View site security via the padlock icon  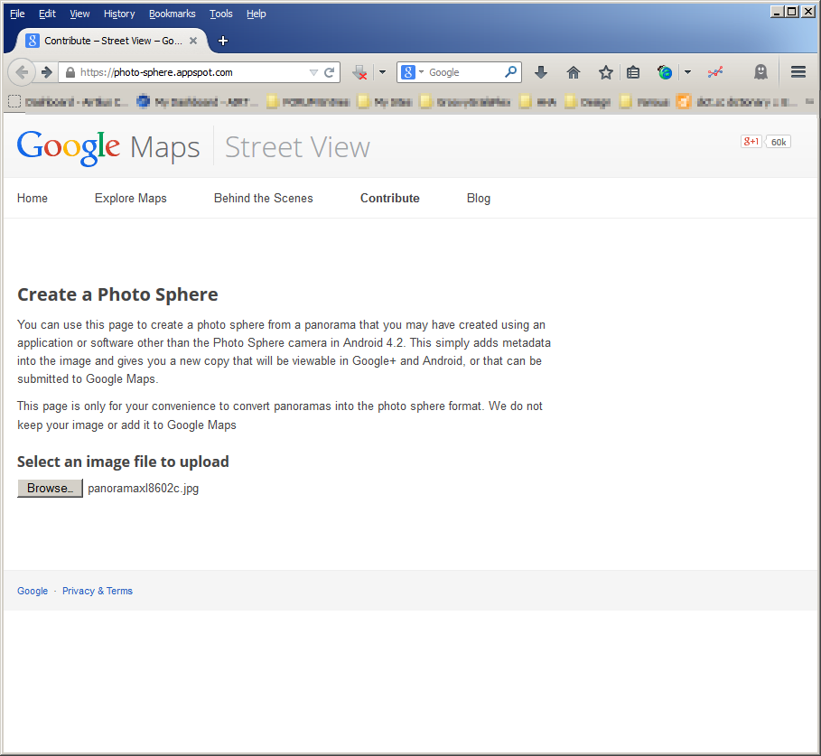[x=70, y=70]
